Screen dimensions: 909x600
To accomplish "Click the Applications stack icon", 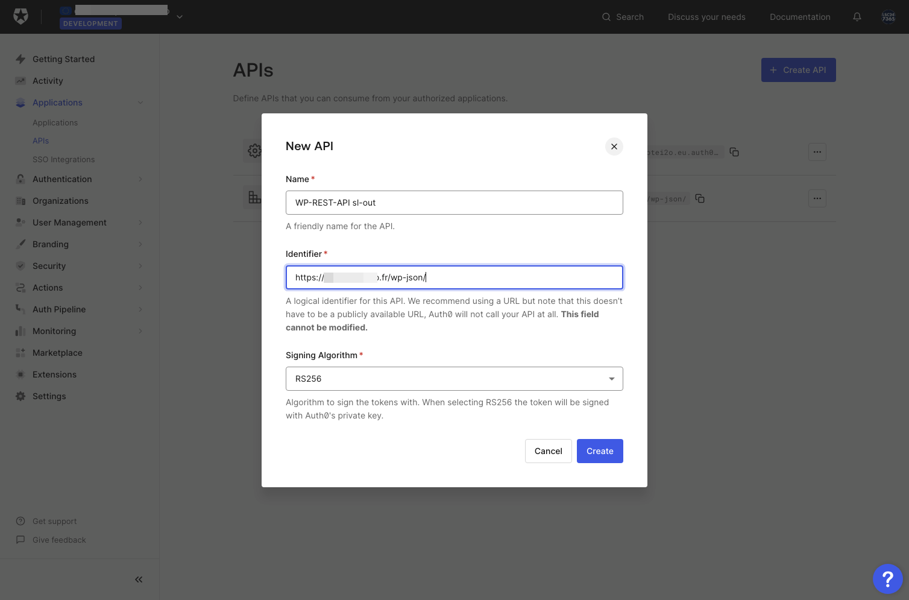I will [x=20, y=103].
